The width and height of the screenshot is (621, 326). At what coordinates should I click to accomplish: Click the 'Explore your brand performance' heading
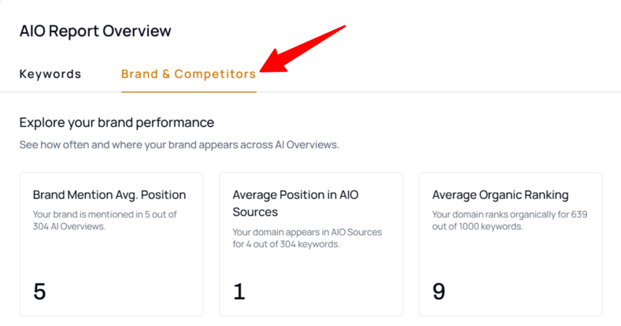pos(116,123)
